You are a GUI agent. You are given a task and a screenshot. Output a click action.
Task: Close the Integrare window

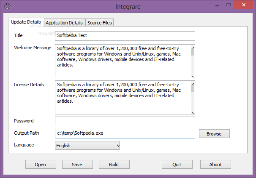point(243,5)
